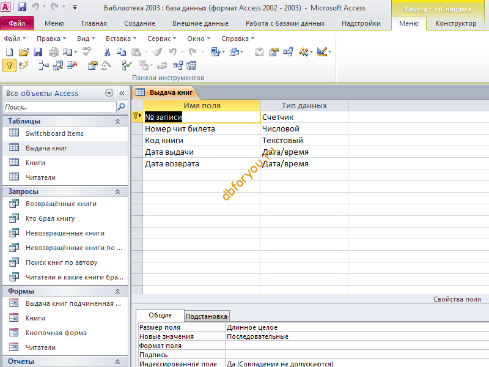Open the New Object dropdown arrow
489x367 pixels.
tap(311, 52)
